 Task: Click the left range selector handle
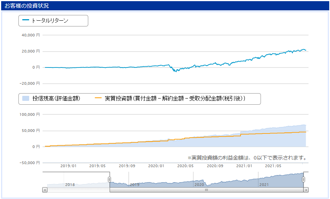(x=109, y=179)
